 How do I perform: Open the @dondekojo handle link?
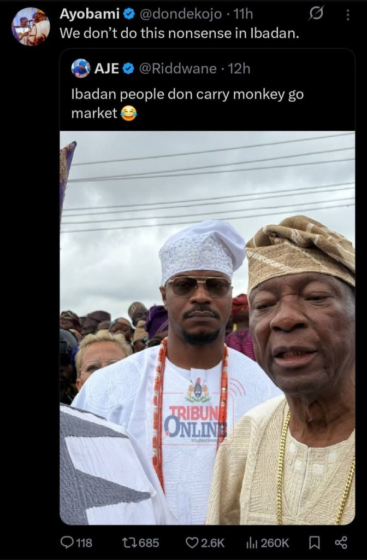coord(176,14)
